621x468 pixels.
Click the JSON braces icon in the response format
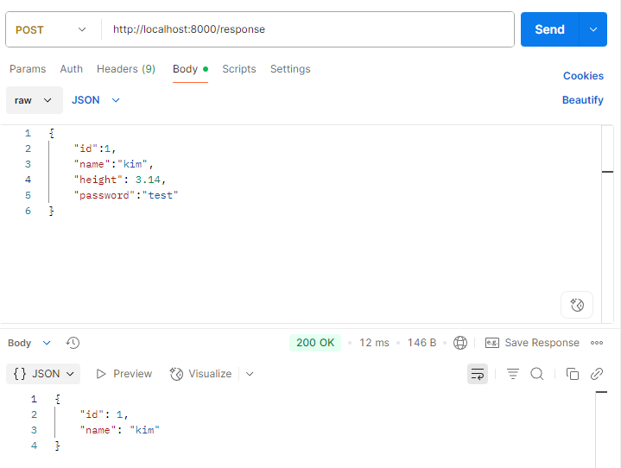pos(20,374)
